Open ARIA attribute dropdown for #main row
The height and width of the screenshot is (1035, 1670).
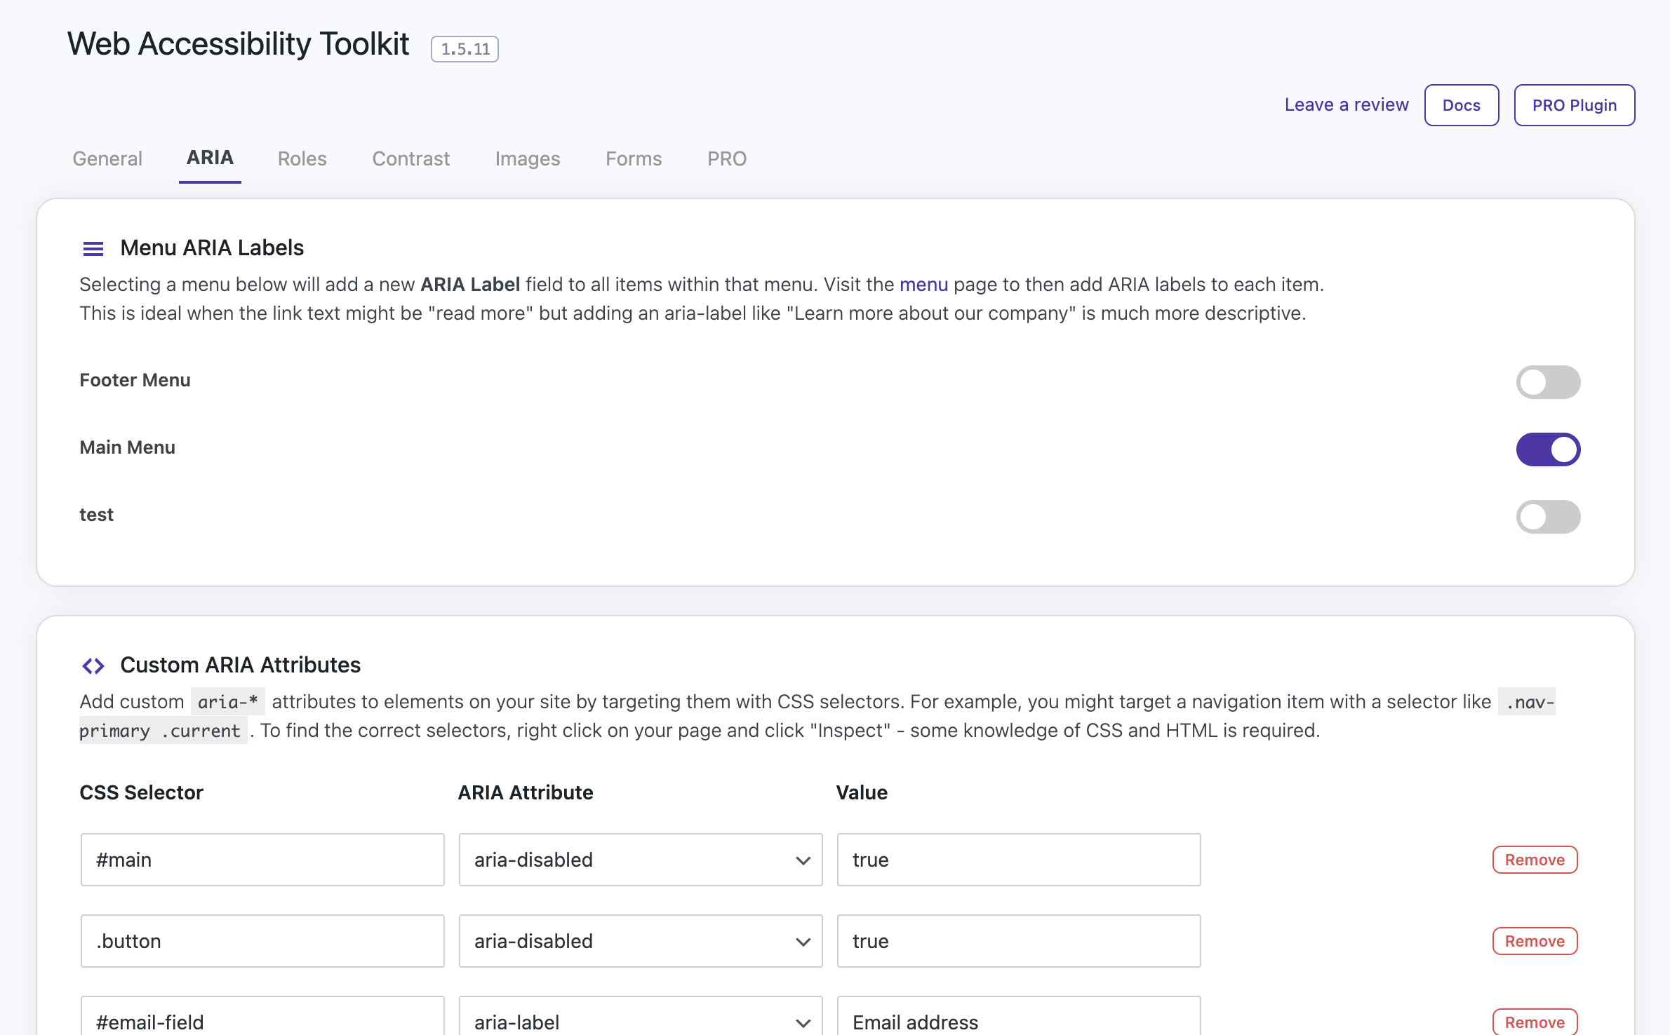640,860
